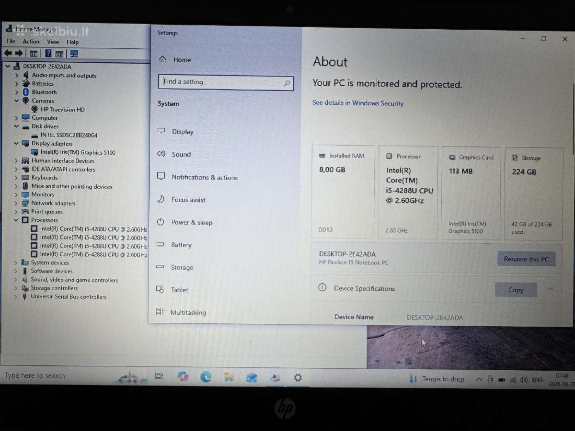Launch Microsoft Edge from the taskbar
Viewport: 575px width, 431px height.
206,377
